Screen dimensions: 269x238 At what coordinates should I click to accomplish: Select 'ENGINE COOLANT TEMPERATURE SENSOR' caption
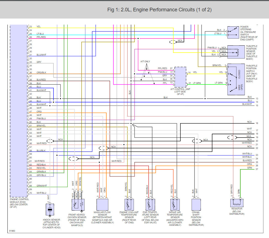[x=129, y=217]
